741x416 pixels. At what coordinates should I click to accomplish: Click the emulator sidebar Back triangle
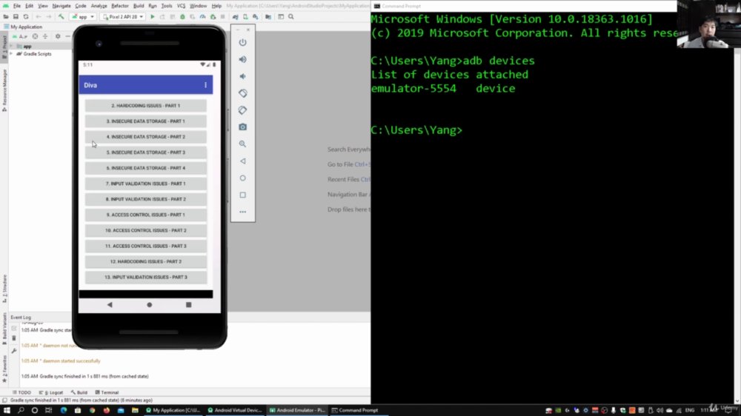pyautogui.click(x=242, y=161)
